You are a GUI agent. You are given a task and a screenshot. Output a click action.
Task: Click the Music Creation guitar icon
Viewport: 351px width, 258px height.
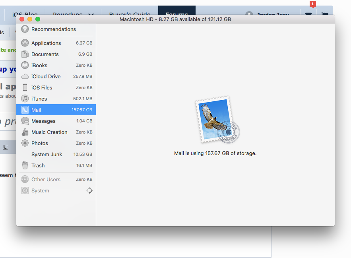point(25,132)
